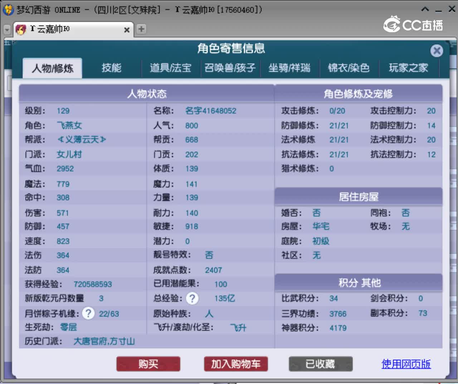Click the 生死劫 value 零层
This screenshot has width=458, height=384.
pos(68,327)
